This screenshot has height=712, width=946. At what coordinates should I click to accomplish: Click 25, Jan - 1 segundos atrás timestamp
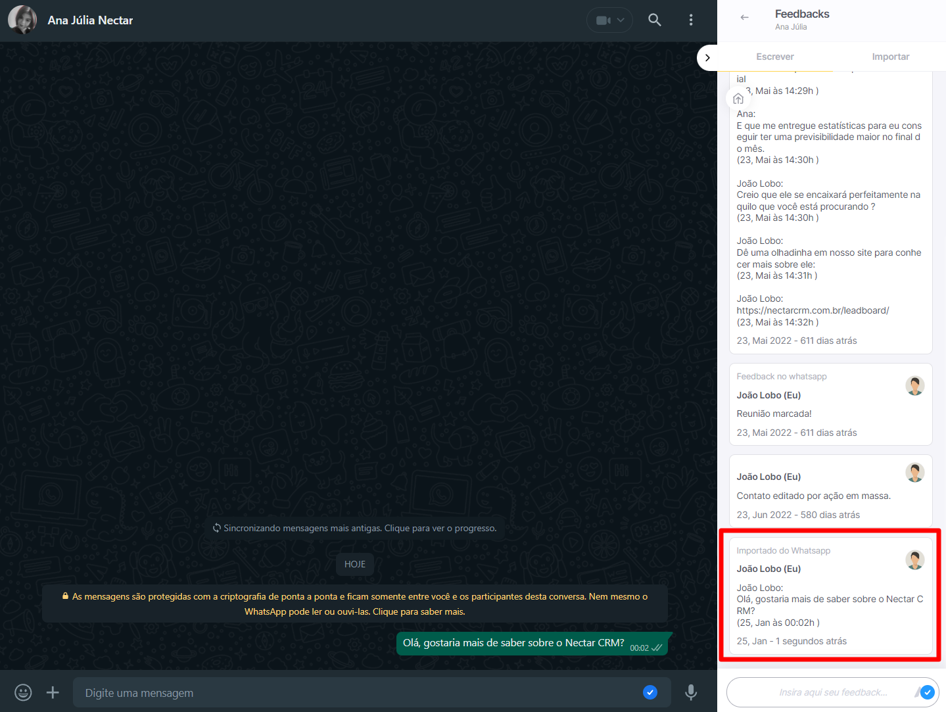792,641
